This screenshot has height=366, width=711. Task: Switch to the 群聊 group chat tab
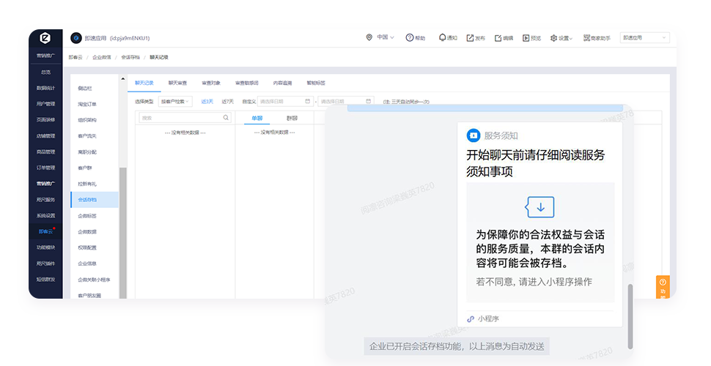pyautogui.click(x=292, y=117)
